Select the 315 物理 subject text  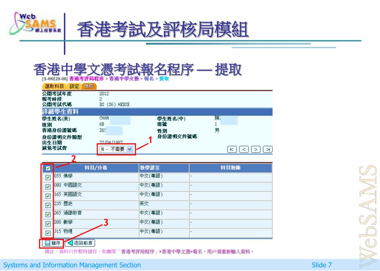pos(63,231)
